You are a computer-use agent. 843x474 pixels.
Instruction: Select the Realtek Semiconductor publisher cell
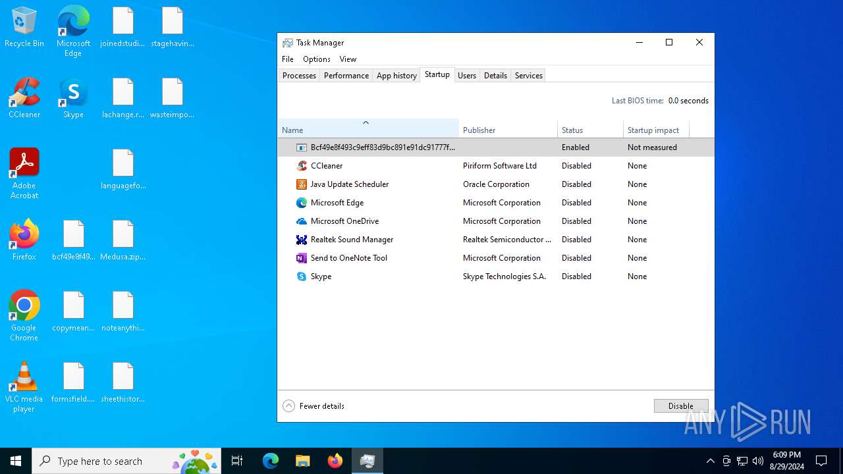507,240
